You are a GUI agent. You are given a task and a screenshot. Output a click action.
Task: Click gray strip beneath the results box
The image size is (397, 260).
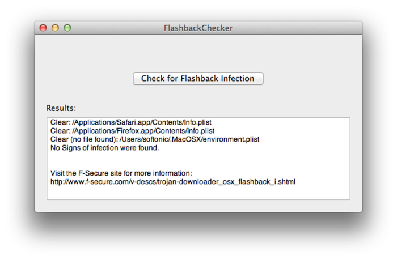[198, 206]
